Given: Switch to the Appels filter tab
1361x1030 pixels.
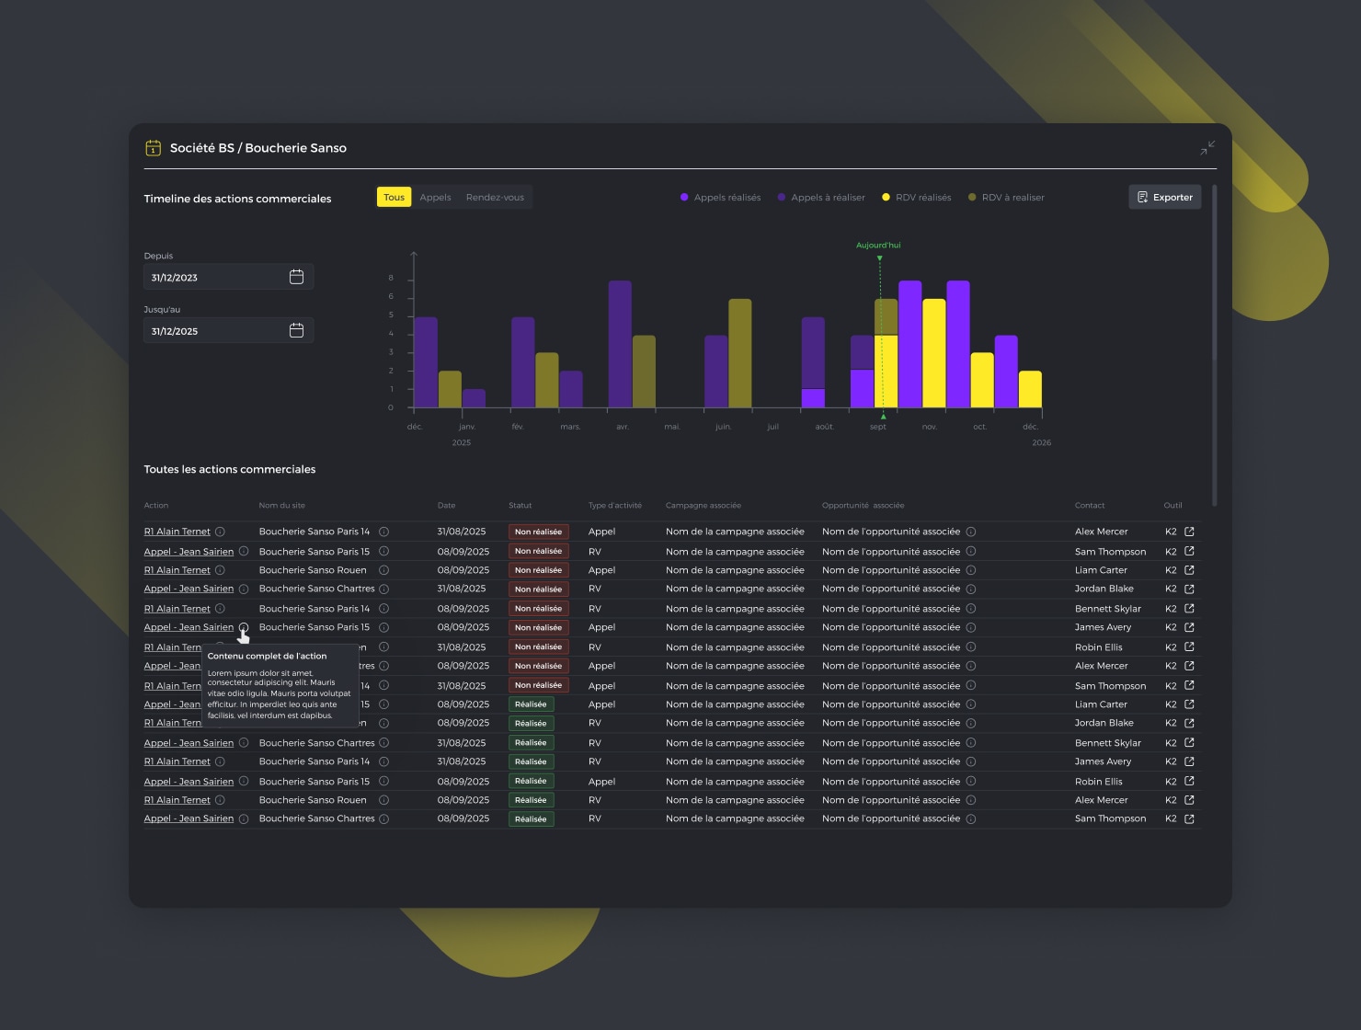Looking at the screenshot, I should point(435,197).
